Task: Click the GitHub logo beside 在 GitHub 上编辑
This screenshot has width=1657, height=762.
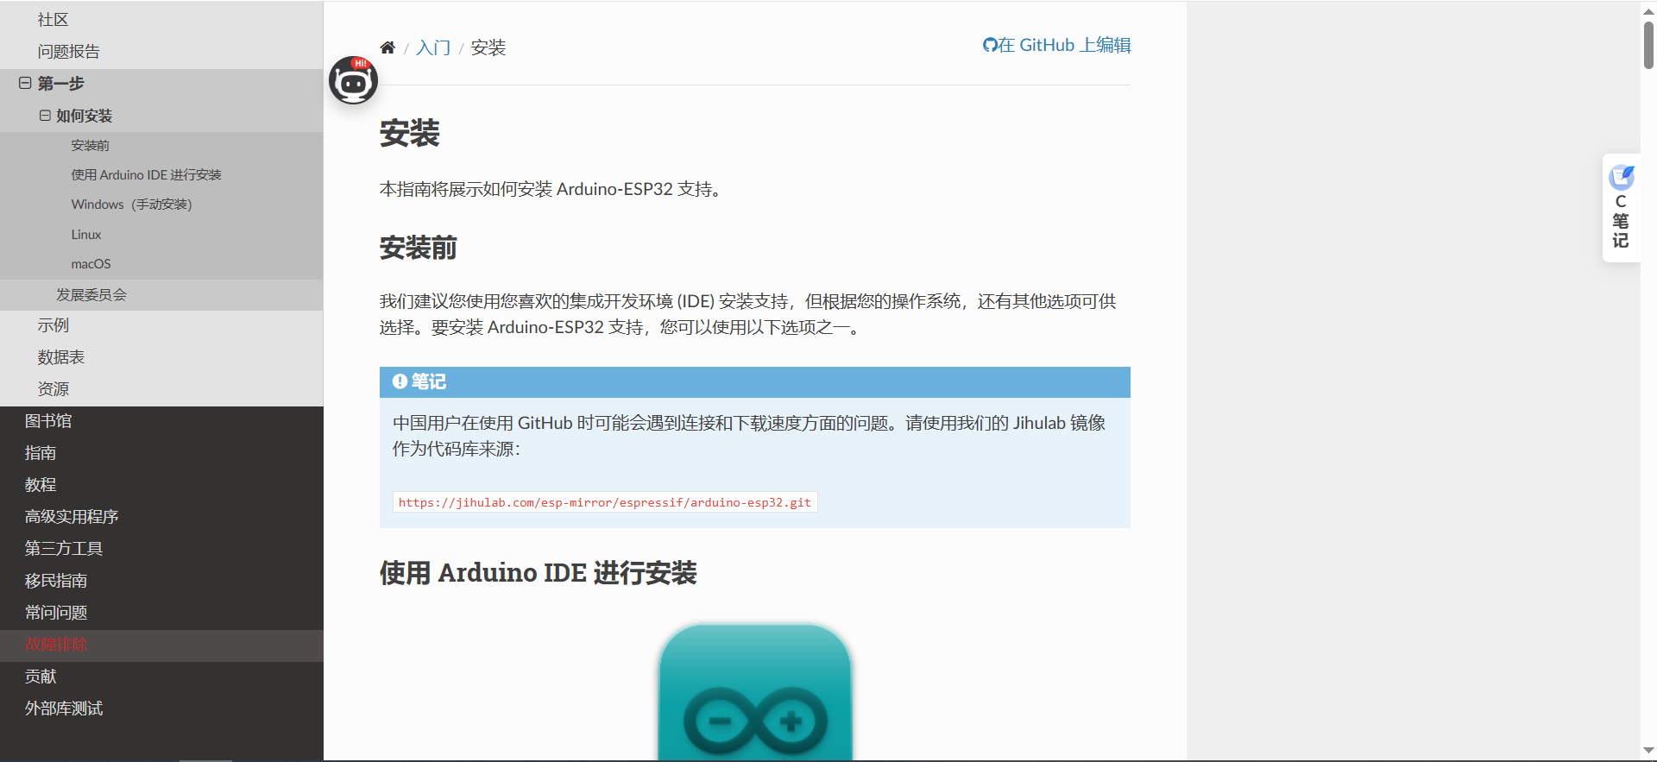Action: coord(990,45)
